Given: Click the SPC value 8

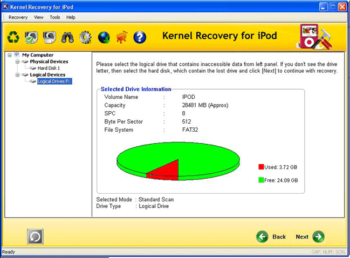Looking at the screenshot, I should pos(183,113).
